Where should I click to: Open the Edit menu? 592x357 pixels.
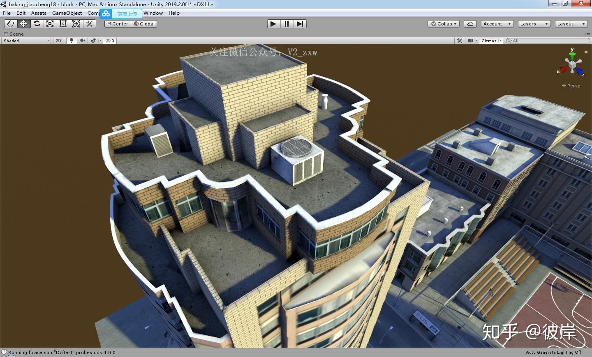point(21,13)
